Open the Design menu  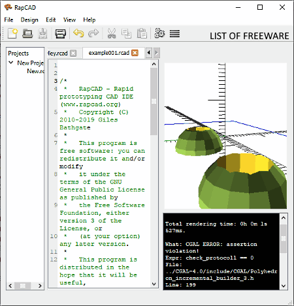(x=29, y=20)
